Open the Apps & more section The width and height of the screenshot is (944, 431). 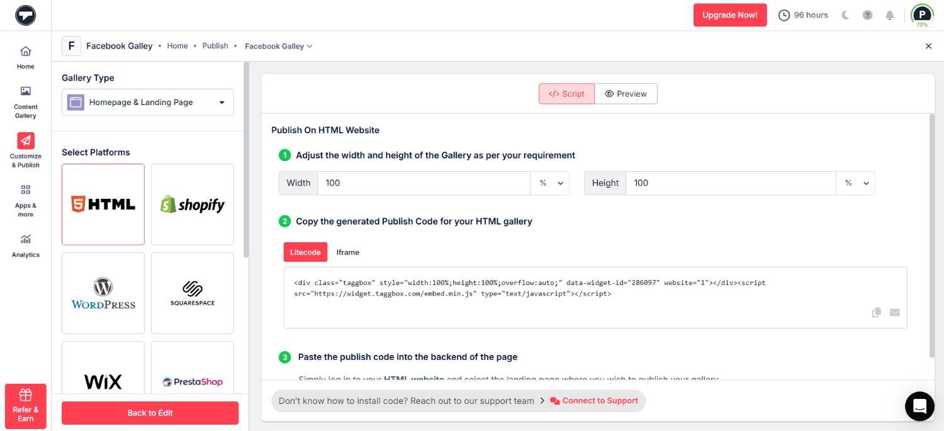25,199
